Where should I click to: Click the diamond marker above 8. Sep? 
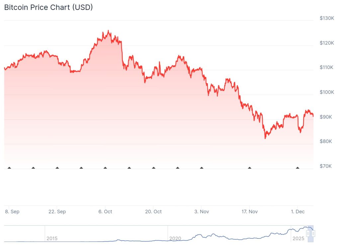pyautogui.click(x=9, y=168)
